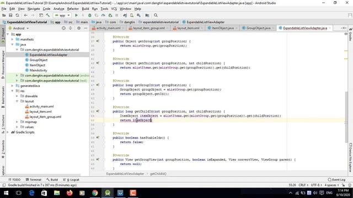
Task: Open the Event Log
Action: click(x=336, y=180)
